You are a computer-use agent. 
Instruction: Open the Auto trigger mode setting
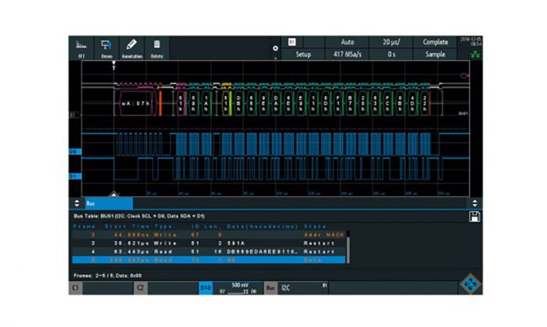(x=347, y=41)
